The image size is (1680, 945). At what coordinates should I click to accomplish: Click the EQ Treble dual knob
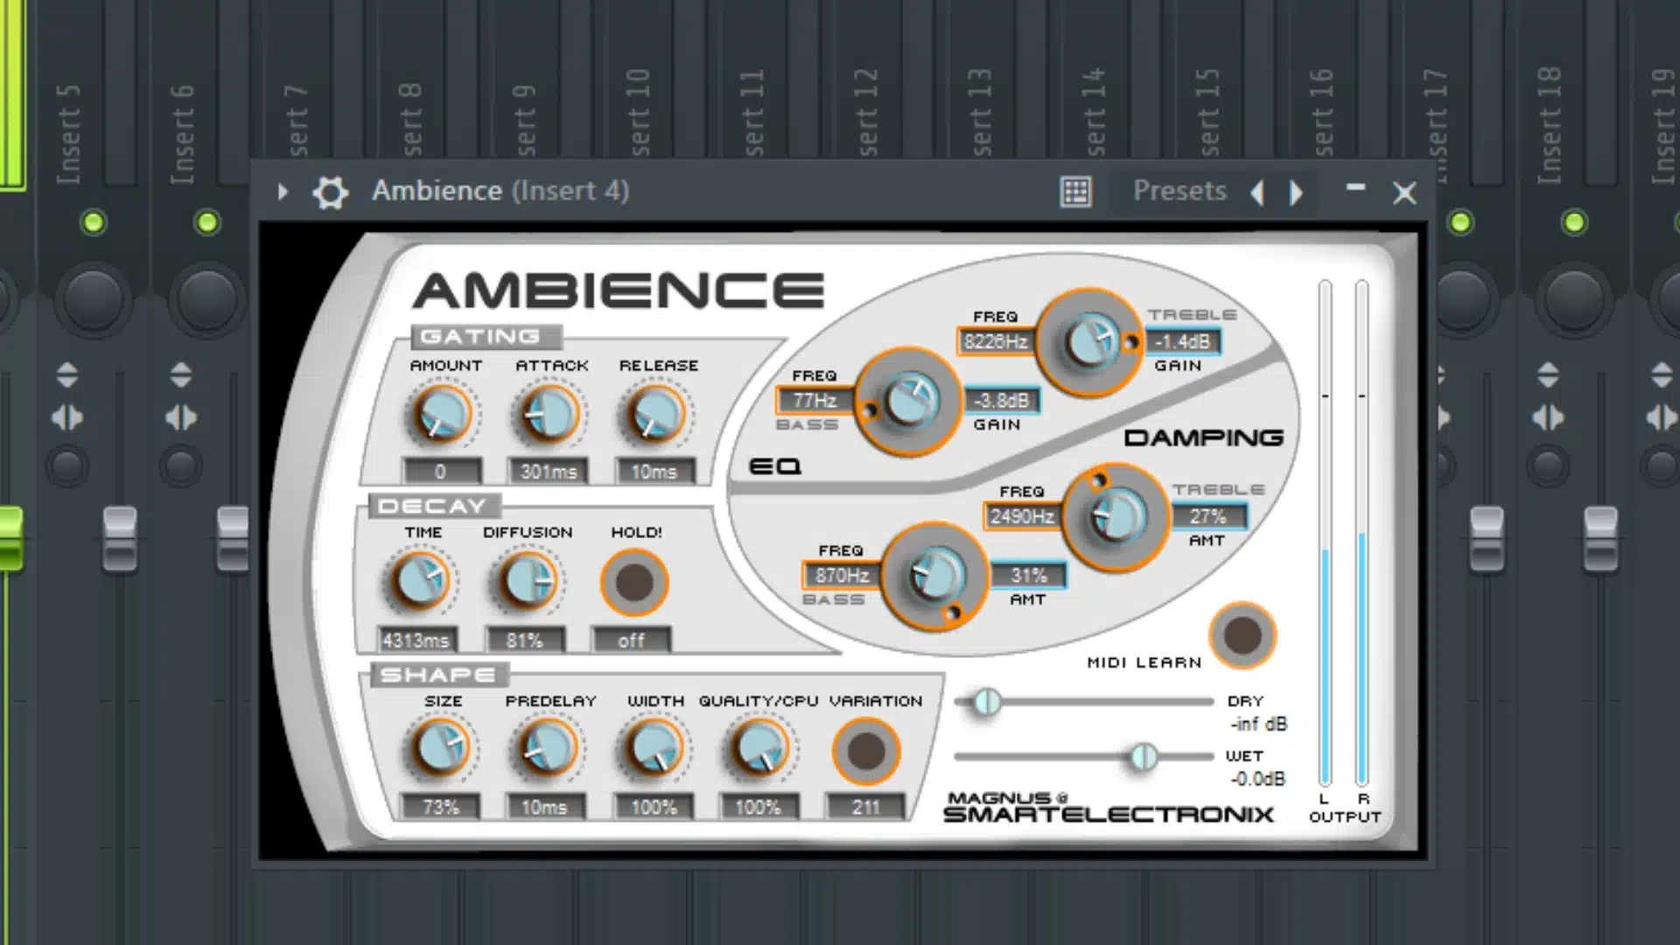1089,342
